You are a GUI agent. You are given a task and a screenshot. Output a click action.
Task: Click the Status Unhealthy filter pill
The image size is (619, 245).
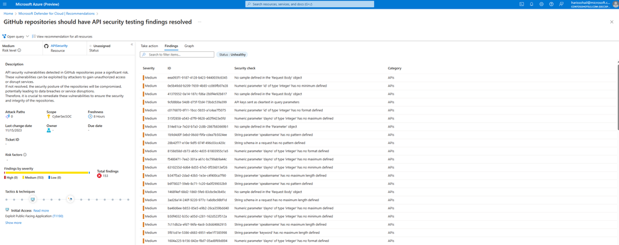(x=232, y=54)
